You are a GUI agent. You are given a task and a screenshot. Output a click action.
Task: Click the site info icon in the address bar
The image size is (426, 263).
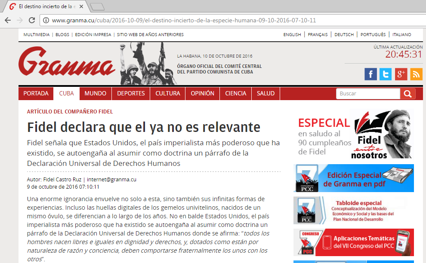click(46, 20)
